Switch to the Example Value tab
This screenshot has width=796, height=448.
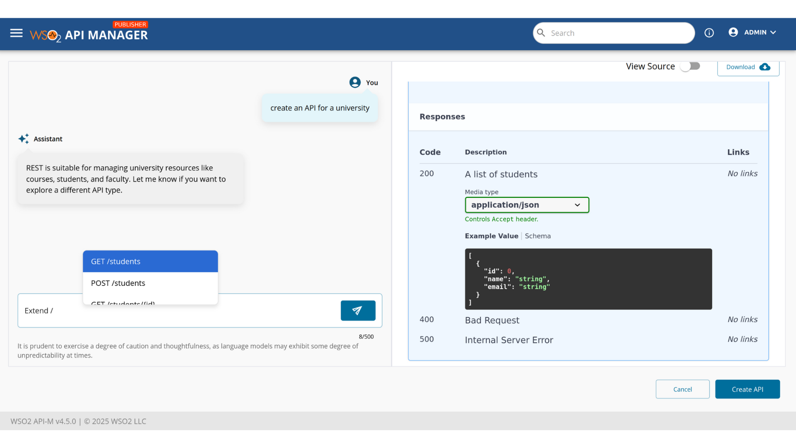click(491, 236)
